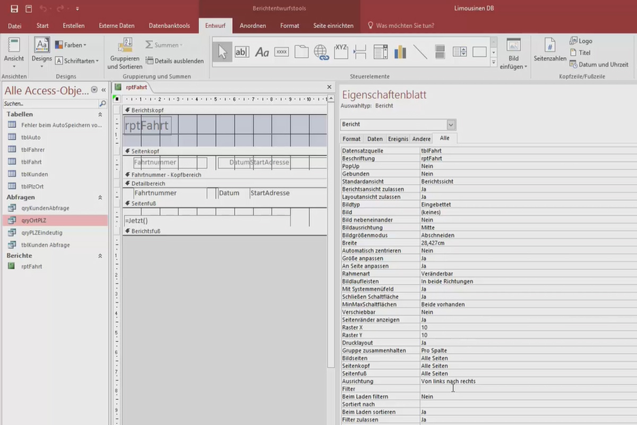Select the report selector square at ruler corner

[x=117, y=99]
